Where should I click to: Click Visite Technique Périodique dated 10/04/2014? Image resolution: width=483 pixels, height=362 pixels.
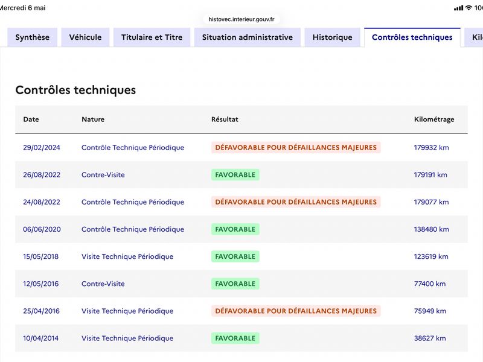click(127, 338)
